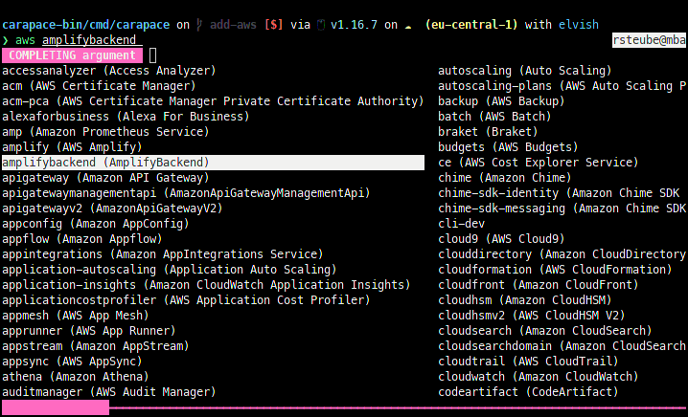Select cli-dev entry
The width and height of the screenshot is (688, 417).
[461, 224]
